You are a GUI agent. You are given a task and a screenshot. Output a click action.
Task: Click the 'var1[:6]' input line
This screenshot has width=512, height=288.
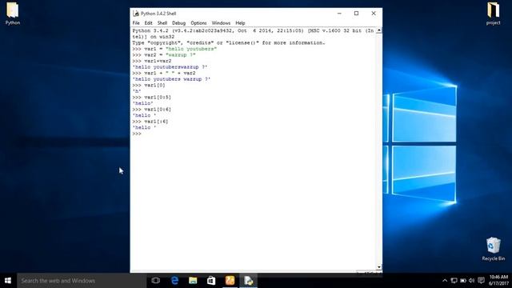pyautogui.click(x=150, y=122)
